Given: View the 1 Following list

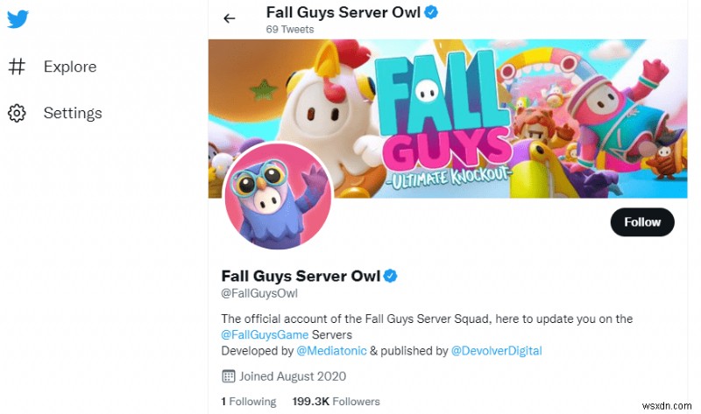Looking at the screenshot, I should (x=248, y=402).
